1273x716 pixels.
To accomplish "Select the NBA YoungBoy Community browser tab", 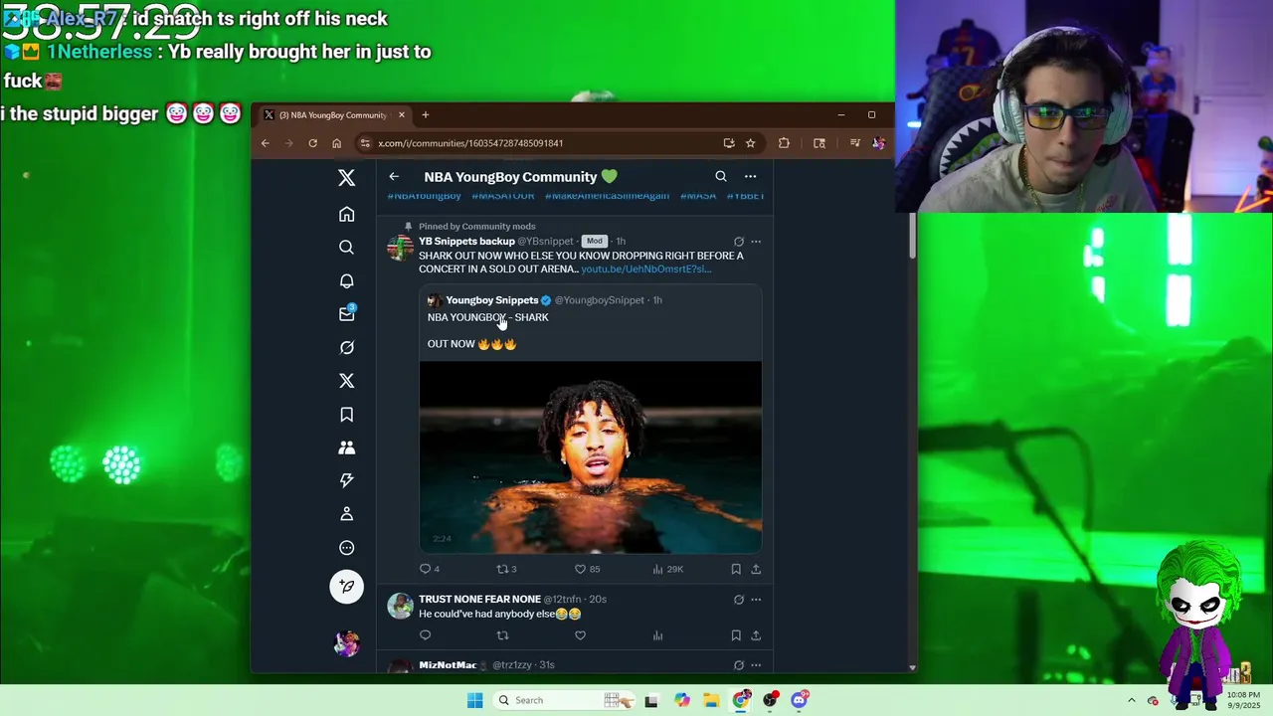I will click(x=333, y=115).
